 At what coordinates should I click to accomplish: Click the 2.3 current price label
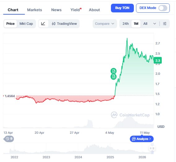[x=158, y=61]
